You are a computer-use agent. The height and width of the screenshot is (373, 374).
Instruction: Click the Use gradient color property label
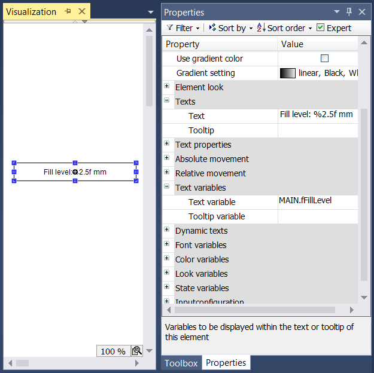coord(209,59)
